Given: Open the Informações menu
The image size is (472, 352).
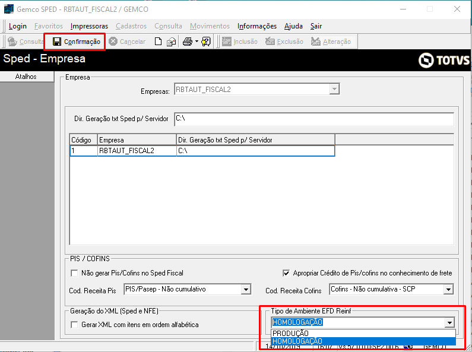Looking at the screenshot, I should (x=257, y=26).
